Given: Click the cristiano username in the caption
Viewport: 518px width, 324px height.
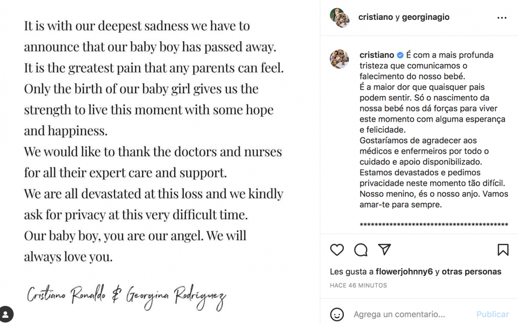Looking at the screenshot, I should click(x=377, y=55).
